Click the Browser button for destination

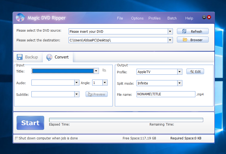click(193, 40)
